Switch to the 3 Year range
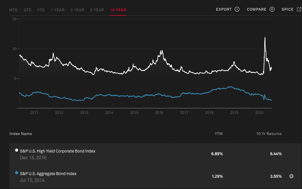The image size is (302, 189). click(77, 10)
